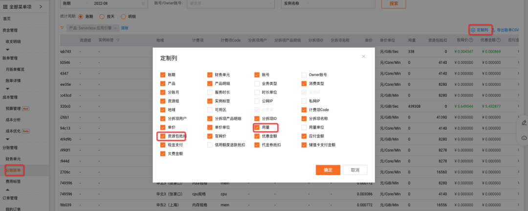Screen dimensions: 528x211
Task: Check the 信用额度退款抵扣 checkbox
Action: [x=210, y=145]
